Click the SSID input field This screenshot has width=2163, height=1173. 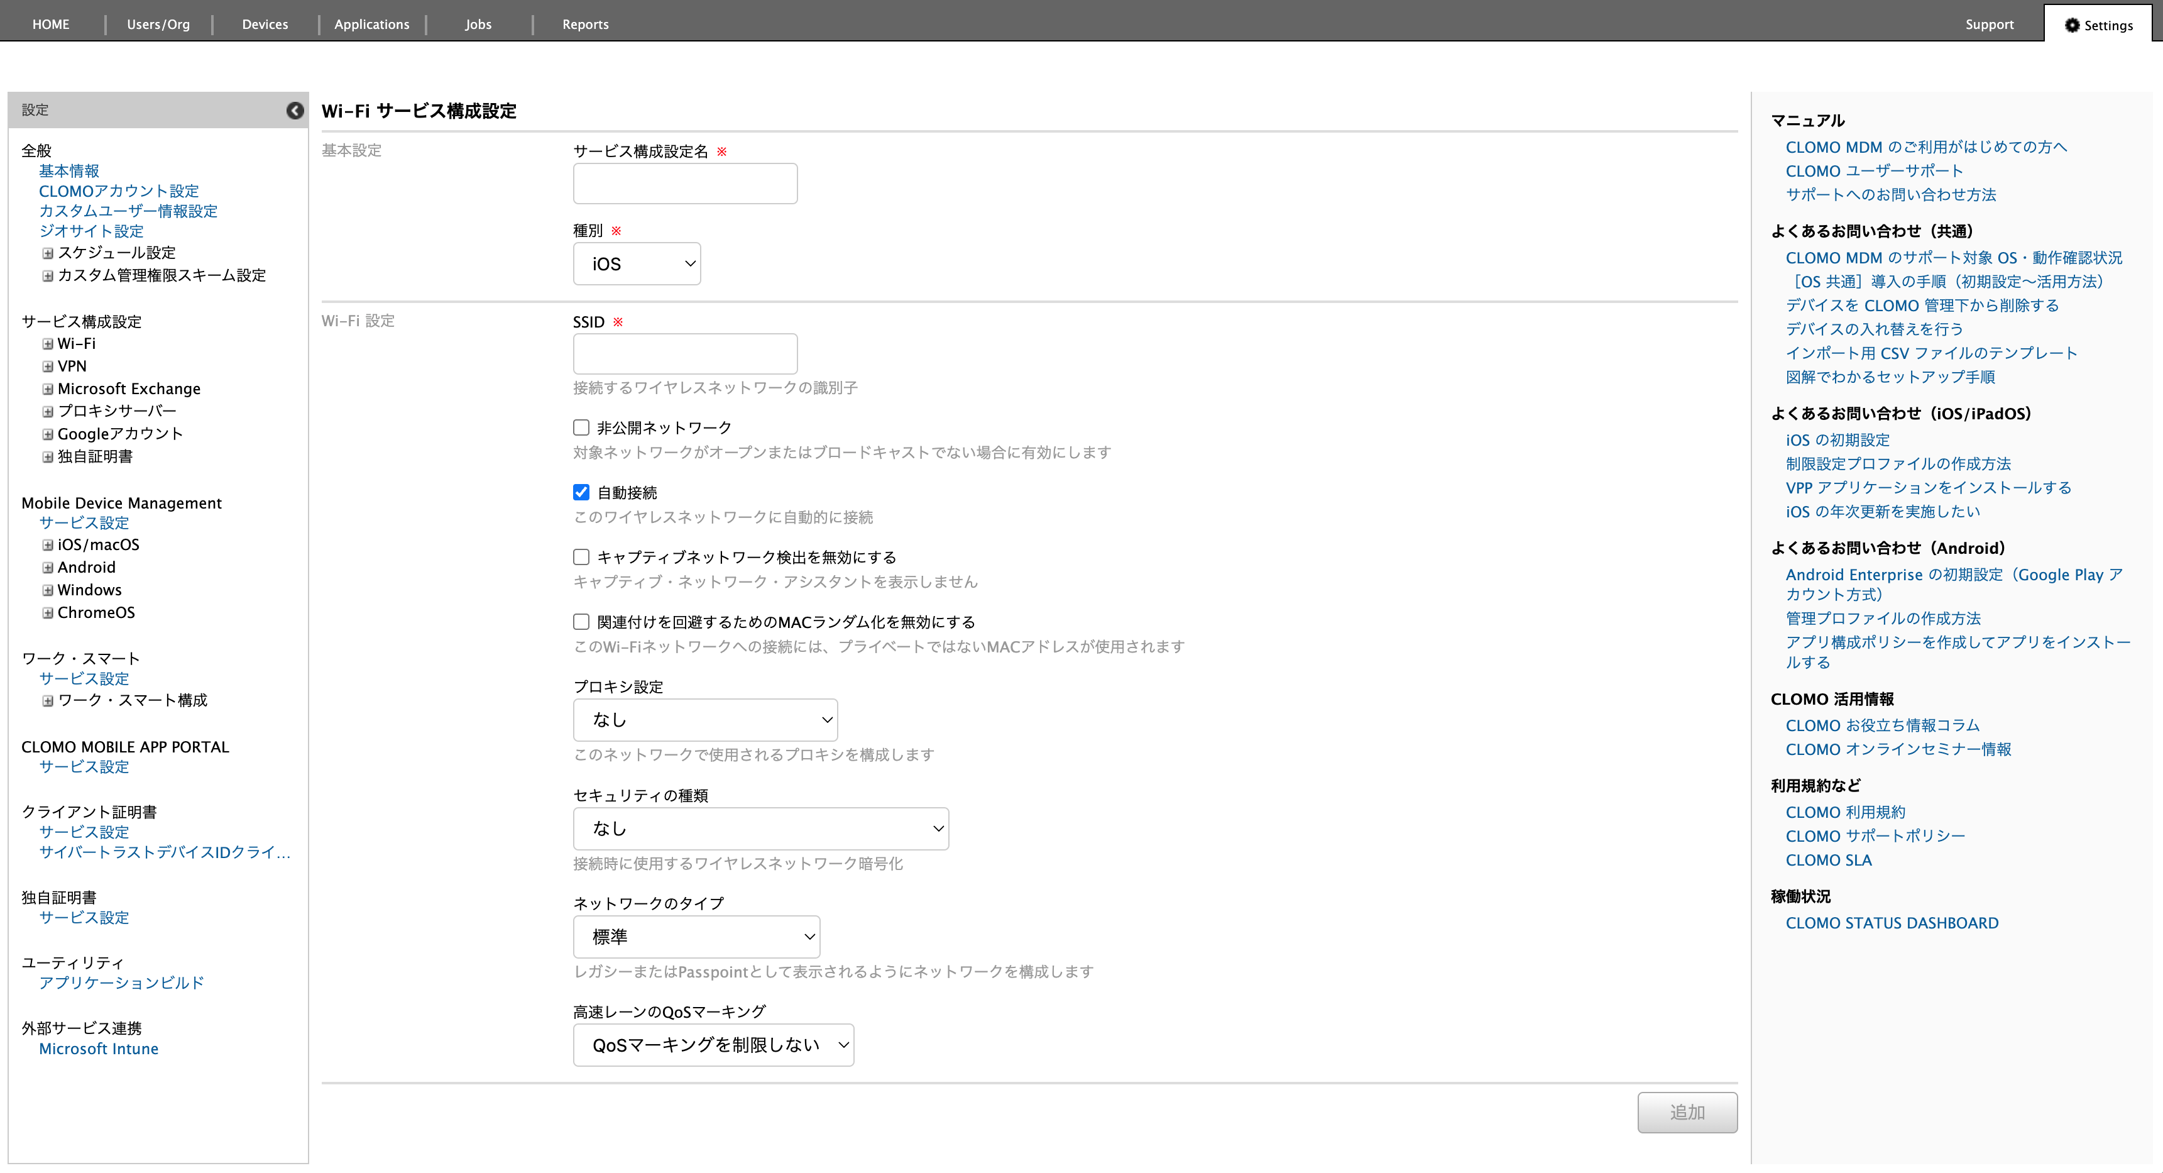tap(684, 355)
